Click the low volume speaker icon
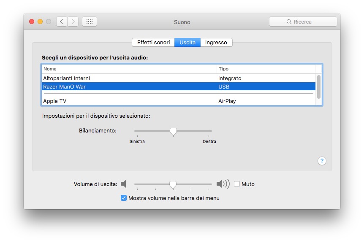This screenshot has width=364, height=243. point(123,184)
